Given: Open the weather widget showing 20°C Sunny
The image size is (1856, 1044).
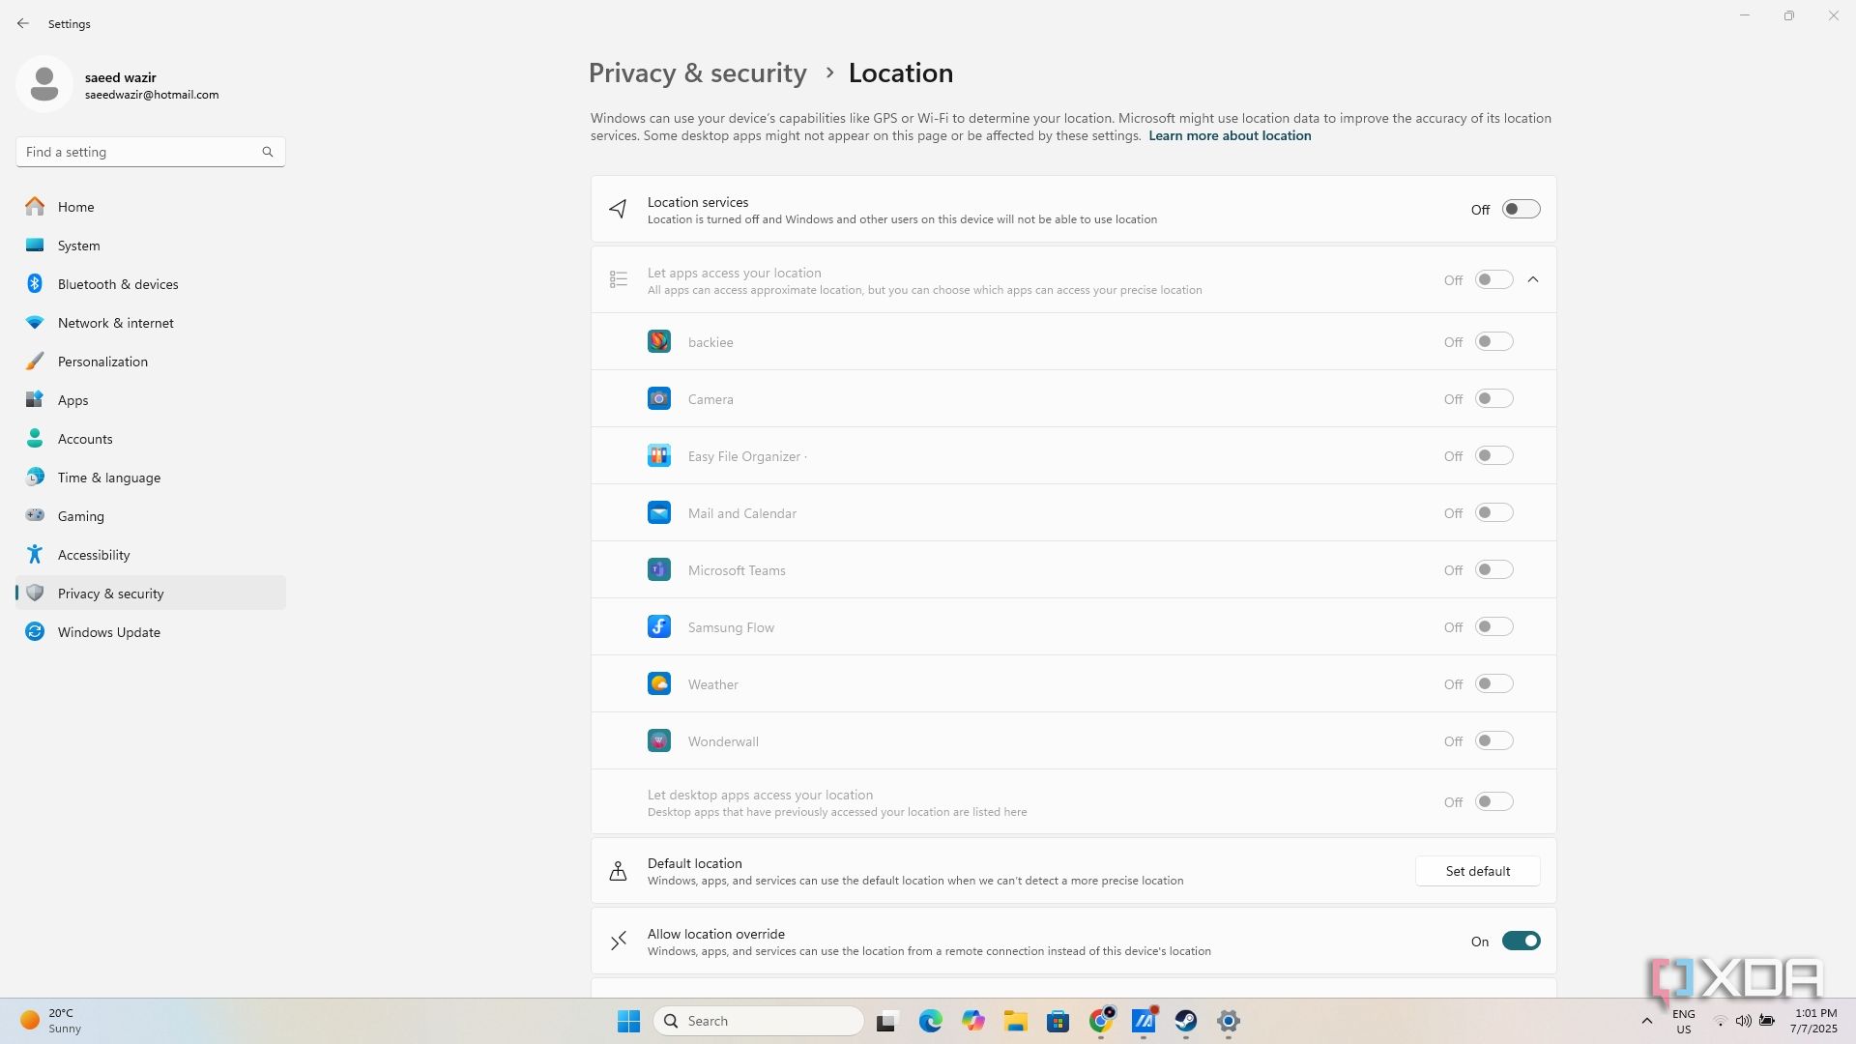Looking at the screenshot, I should [x=51, y=1021].
